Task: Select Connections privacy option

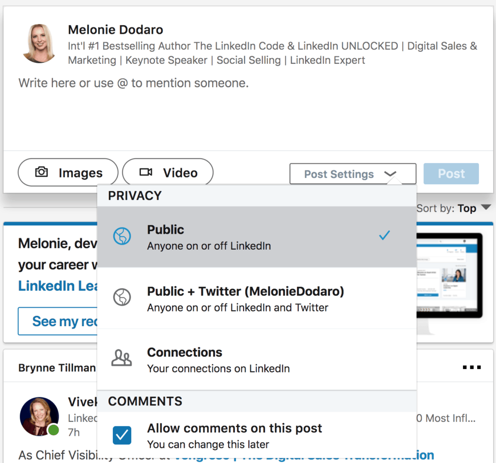Action: 257,359
